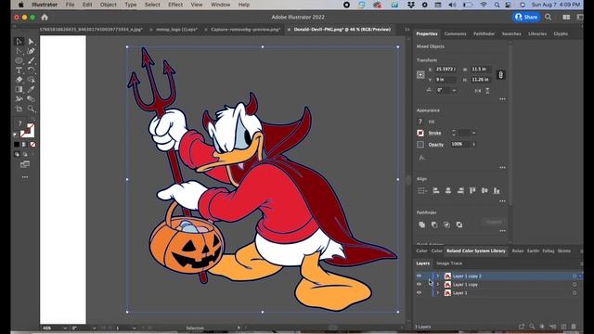This screenshot has width=594, height=334.
Task: Expand the Layer 1 copy layer contents
Action: 438,285
